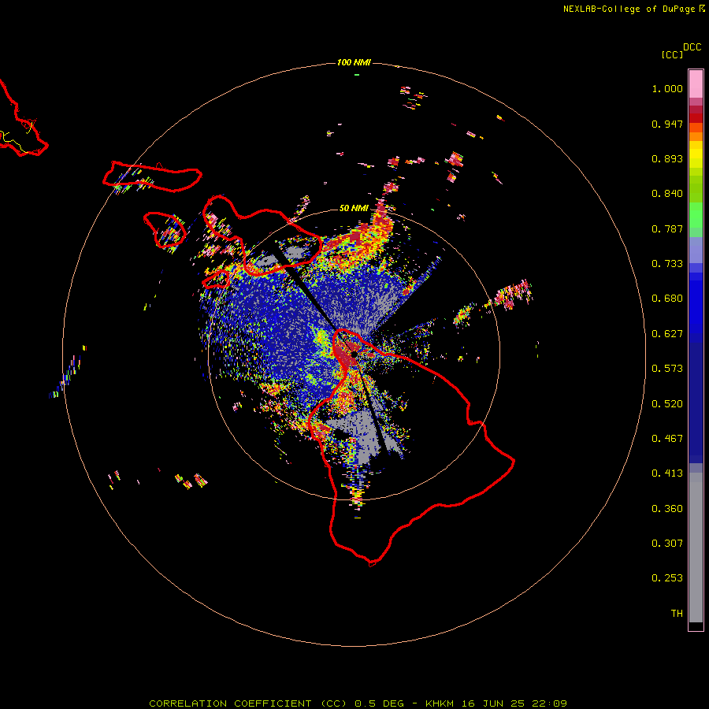Click the 0.573 legend value
Viewport: 709px width, 709px height.
click(x=667, y=369)
